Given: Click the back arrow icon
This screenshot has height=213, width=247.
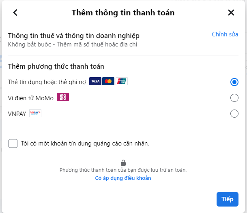Looking at the screenshot, I should tap(15, 13).
